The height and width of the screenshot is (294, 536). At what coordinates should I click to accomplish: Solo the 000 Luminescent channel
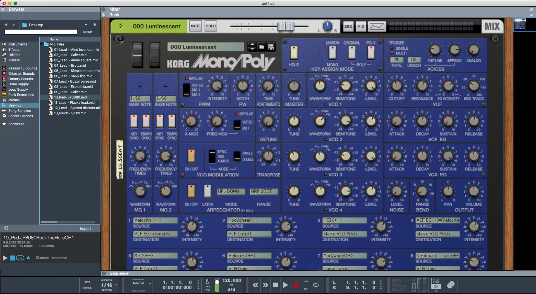(211, 26)
